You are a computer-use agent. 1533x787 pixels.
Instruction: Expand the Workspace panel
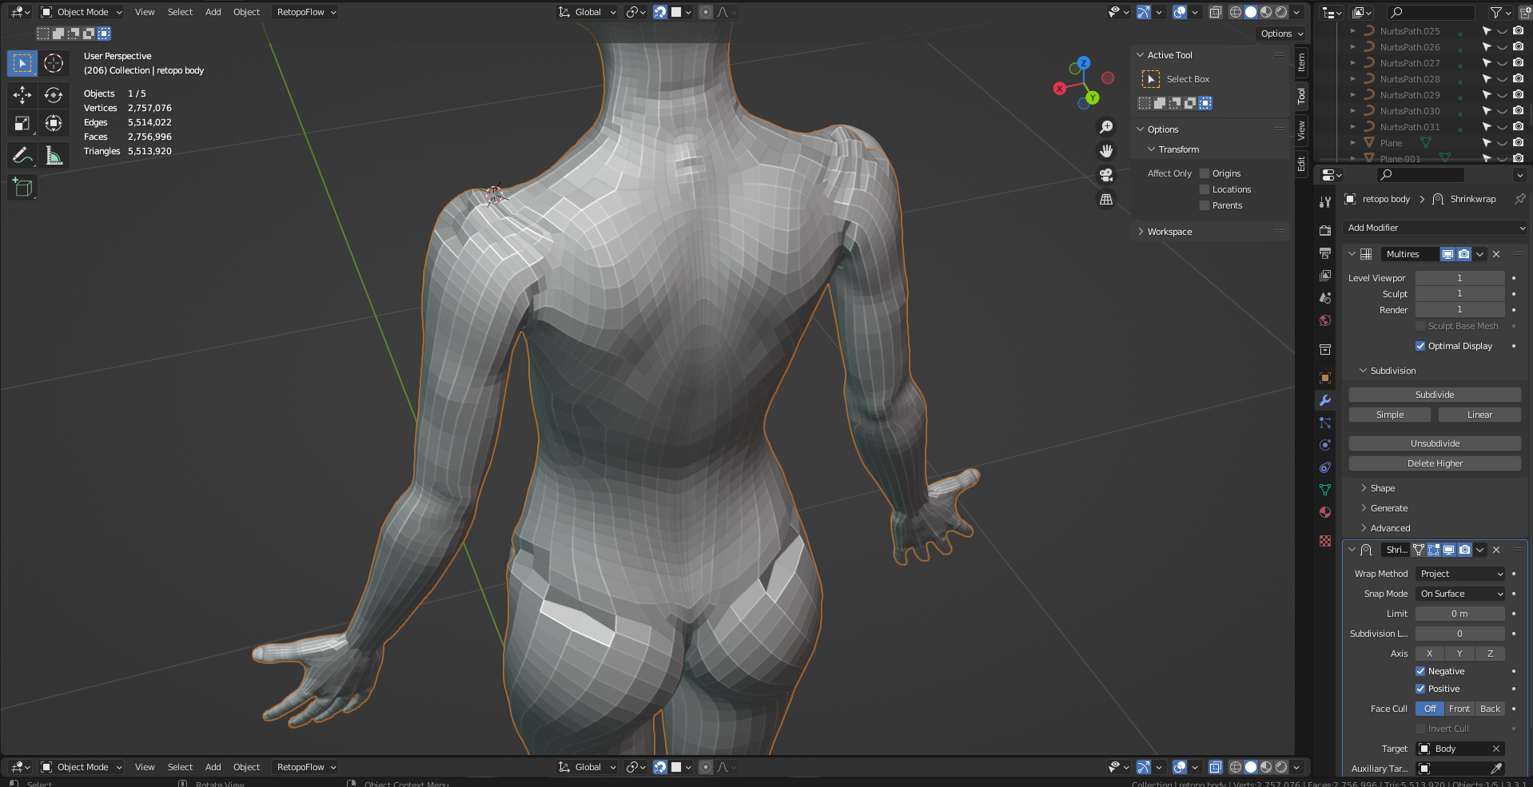(x=1169, y=232)
